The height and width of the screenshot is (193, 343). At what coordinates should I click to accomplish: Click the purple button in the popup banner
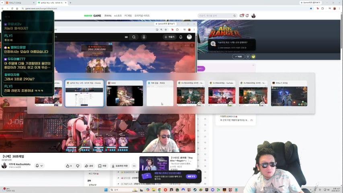tap(191, 177)
